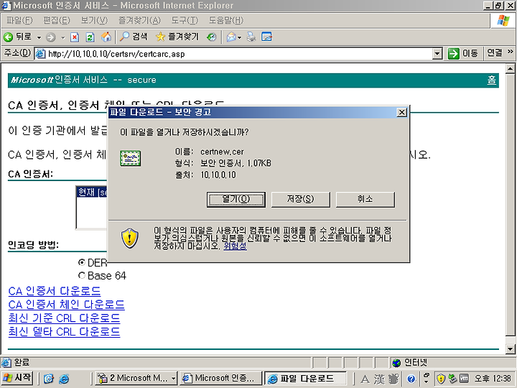Click the Edit page toolbar icon
Viewport: 517px width, 388px height.
(x=266, y=37)
